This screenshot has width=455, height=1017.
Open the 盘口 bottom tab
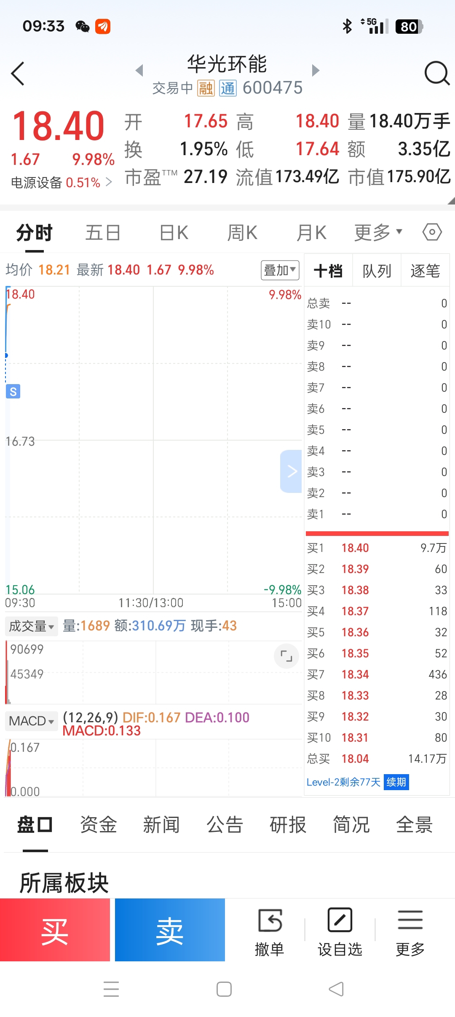click(x=35, y=825)
